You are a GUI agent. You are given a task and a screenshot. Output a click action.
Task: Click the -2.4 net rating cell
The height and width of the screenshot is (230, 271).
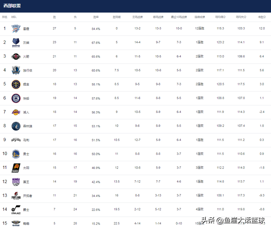click(x=262, y=112)
